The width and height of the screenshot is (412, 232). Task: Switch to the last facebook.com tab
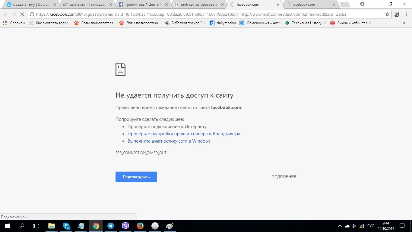pyautogui.click(x=312, y=5)
